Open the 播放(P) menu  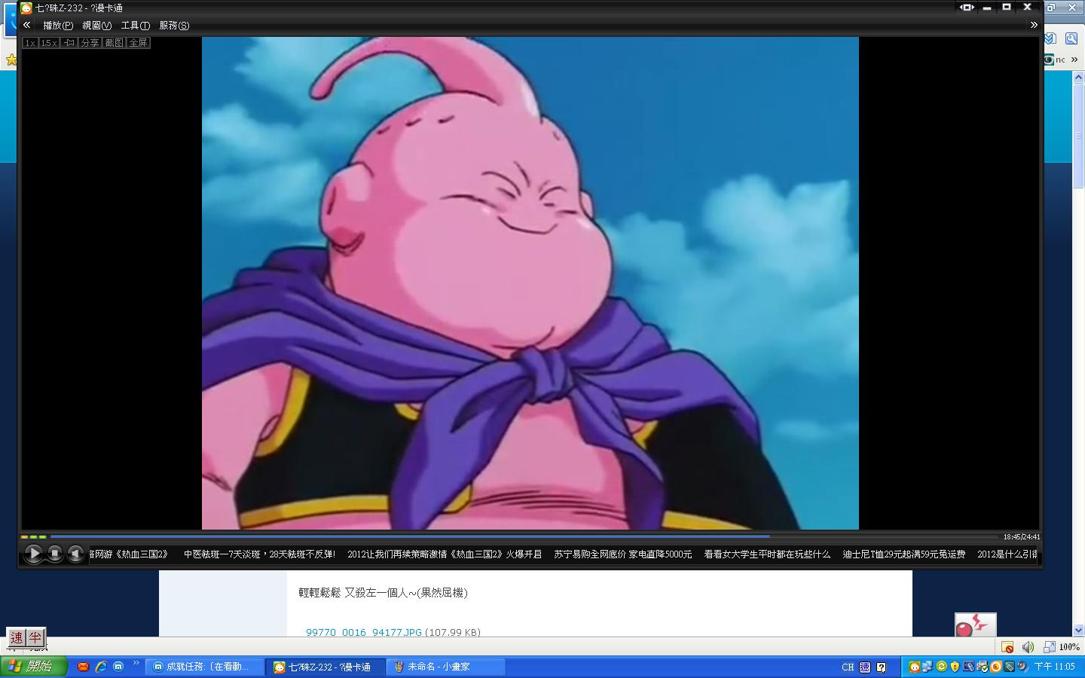(58, 26)
